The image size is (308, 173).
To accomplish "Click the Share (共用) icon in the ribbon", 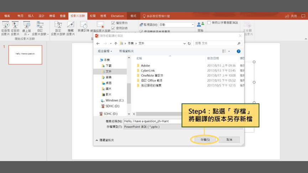I will pyautogui.click(x=291, y=16).
